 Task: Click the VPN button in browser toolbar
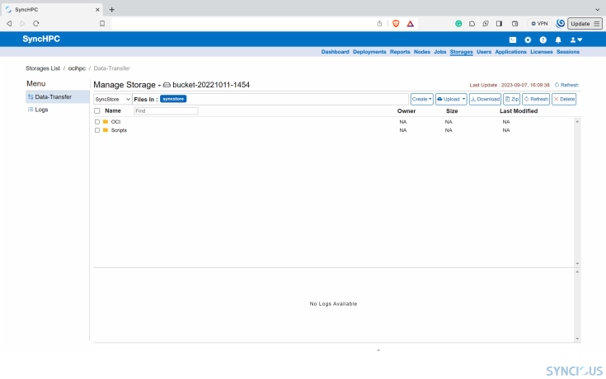pos(539,24)
